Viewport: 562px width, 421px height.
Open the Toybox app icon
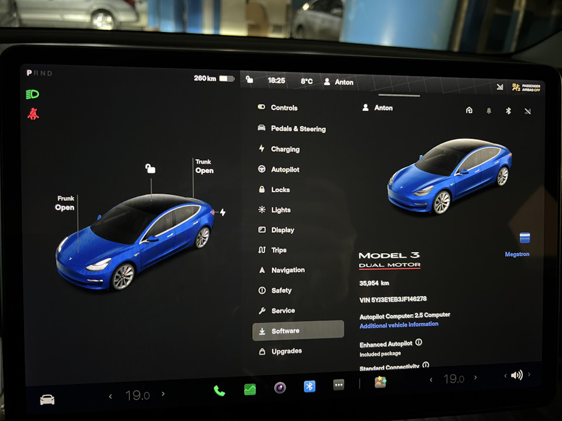point(381,382)
